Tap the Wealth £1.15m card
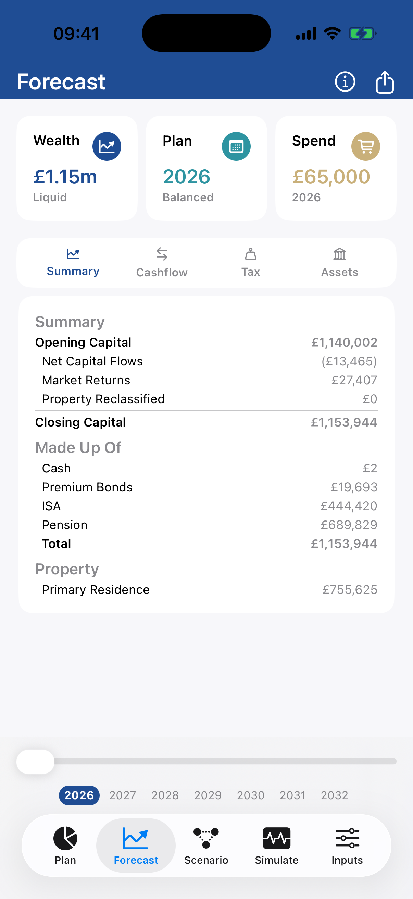413x899 pixels. pyautogui.click(x=77, y=168)
